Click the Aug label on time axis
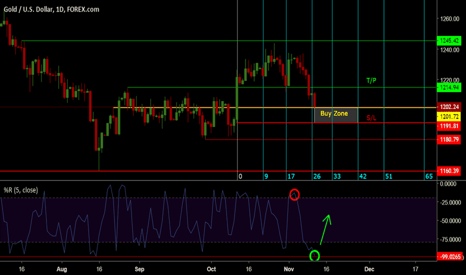Viewport: 466px width, 275px height. pyautogui.click(x=62, y=269)
